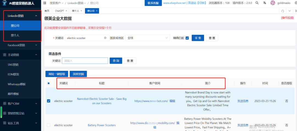Click the 采集 button
The height and width of the screenshot is (131, 297).
pos(198,38)
